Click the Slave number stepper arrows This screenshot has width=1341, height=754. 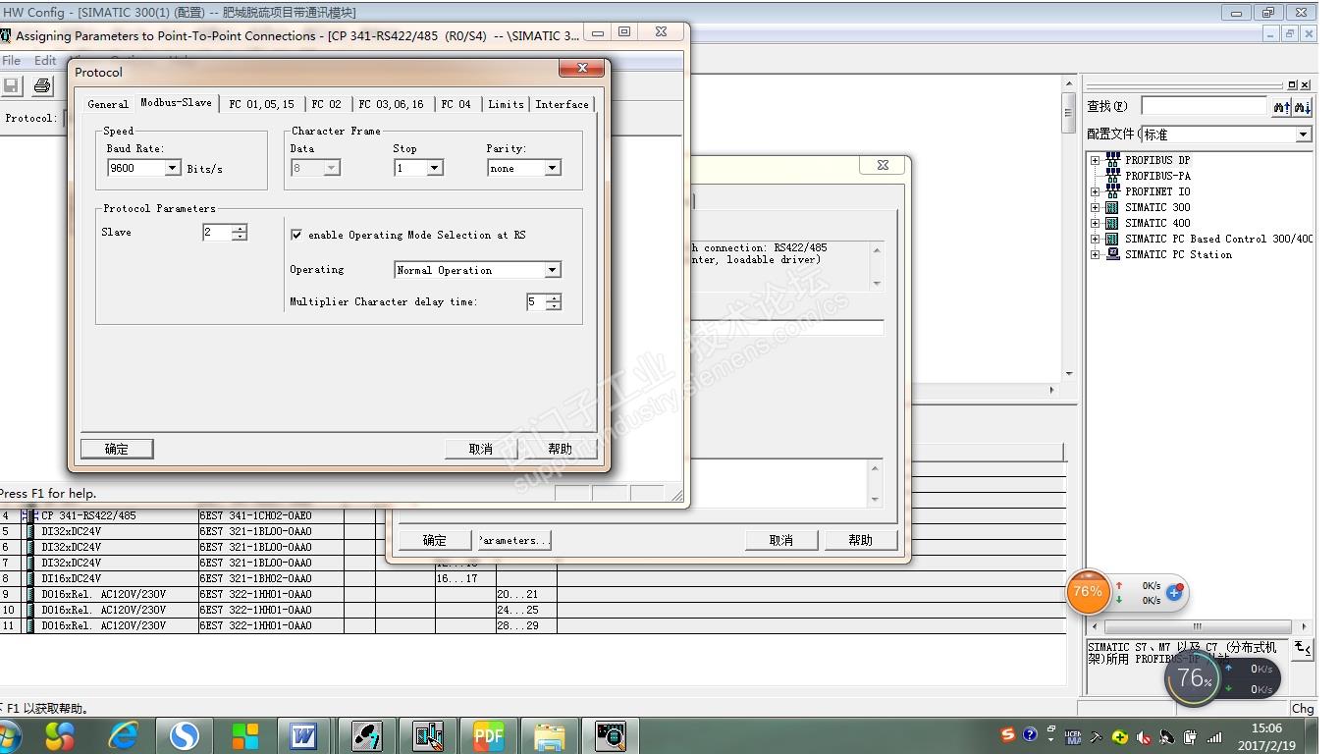tap(240, 232)
